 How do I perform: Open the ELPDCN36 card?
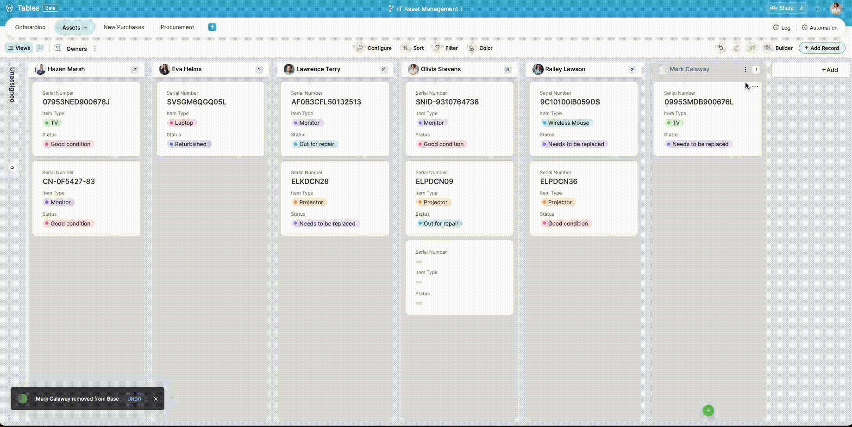point(583,198)
